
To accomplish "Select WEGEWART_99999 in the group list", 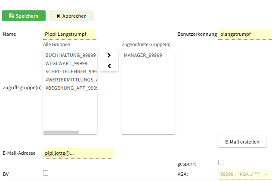I will point(66,64).
